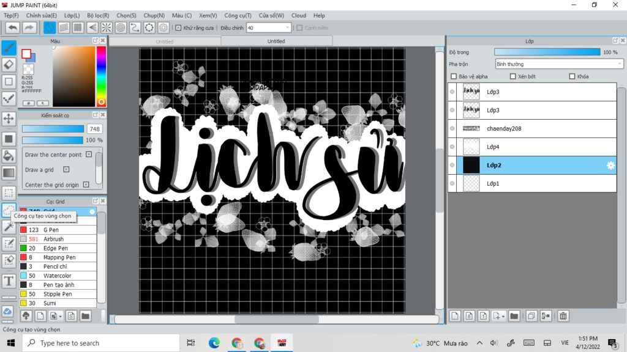Open Grid brush settings gear

click(x=92, y=211)
